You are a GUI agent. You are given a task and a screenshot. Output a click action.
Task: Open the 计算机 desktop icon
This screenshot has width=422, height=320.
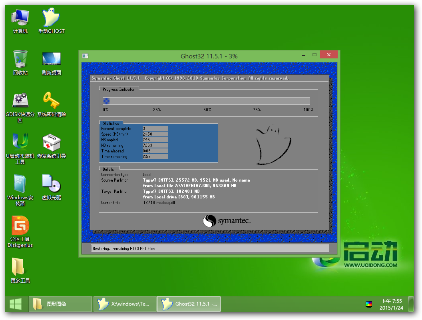(x=20, y=22)
